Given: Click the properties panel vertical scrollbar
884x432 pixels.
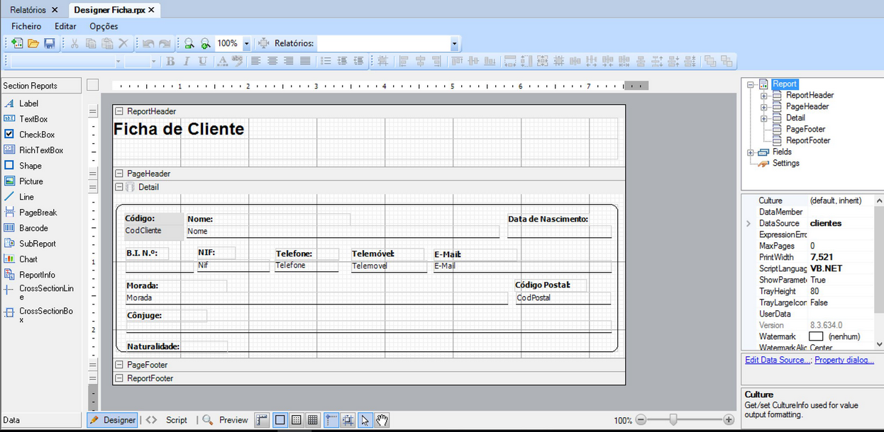Looking at the screenshot, I should click(x=879, y=271).
